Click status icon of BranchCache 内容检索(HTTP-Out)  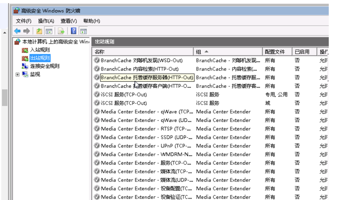97,69
